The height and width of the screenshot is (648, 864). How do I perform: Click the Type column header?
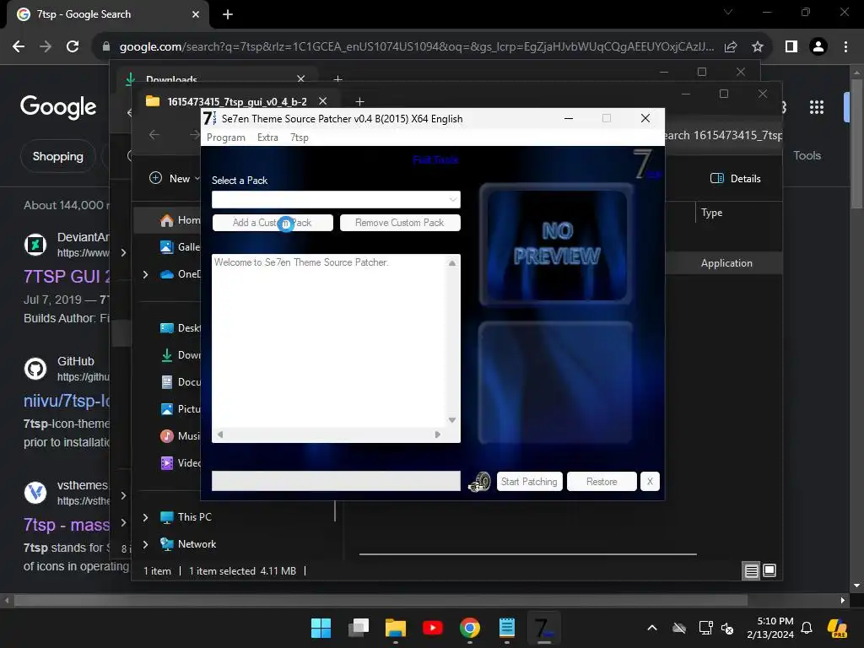(x=711, y=213)
